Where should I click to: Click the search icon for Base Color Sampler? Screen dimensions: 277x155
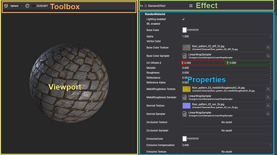pyautogui.click(x=268, y=56)
